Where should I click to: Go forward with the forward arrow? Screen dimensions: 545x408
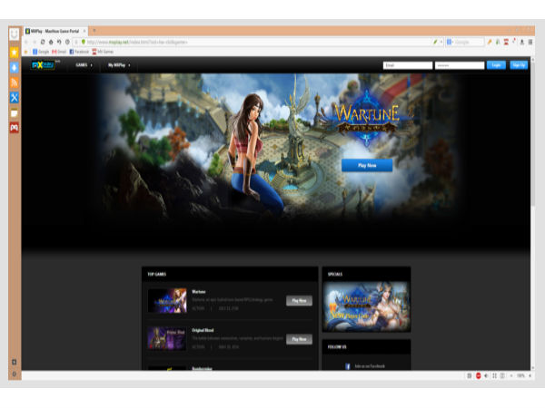tap(35, 42)
